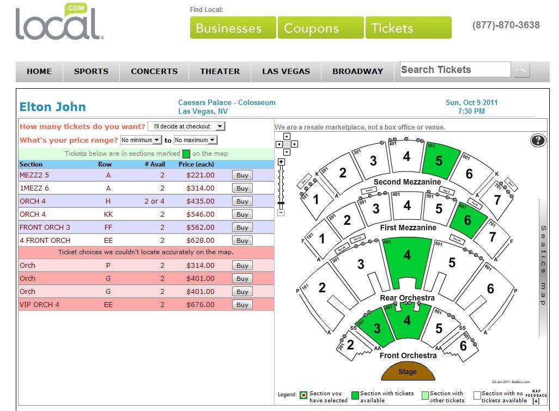Open the CONCERTS menu

click(x=154, y=71)
